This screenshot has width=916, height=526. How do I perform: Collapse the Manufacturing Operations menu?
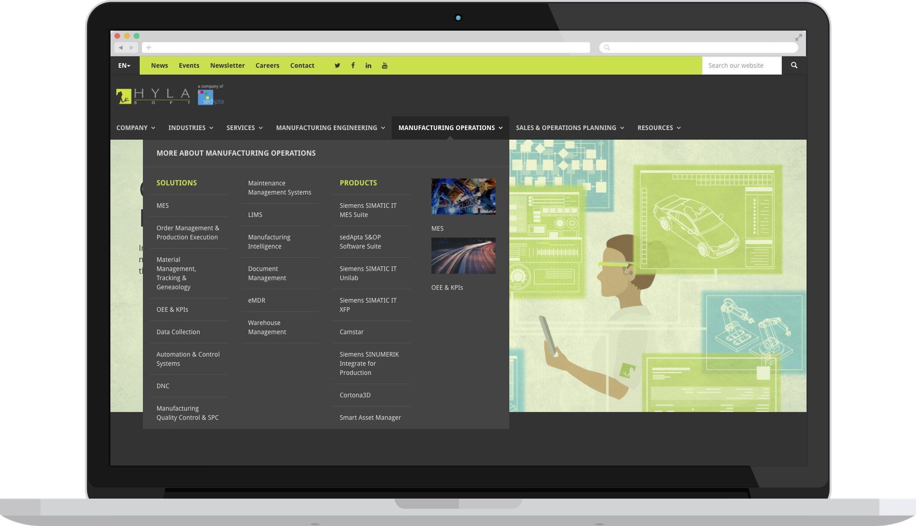click(450, 128)
